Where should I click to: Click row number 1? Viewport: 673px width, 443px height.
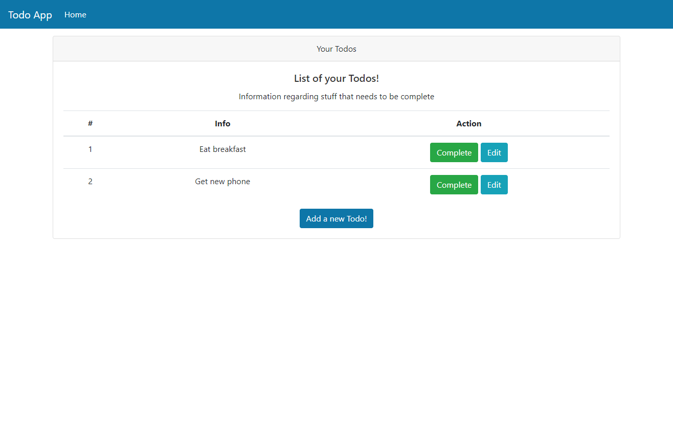pos(90,149)
